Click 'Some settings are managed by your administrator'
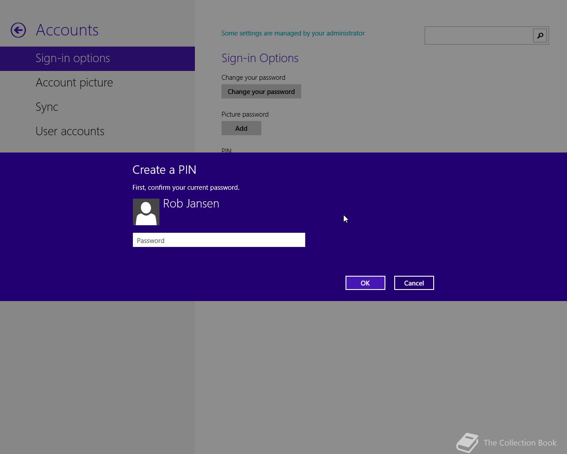 [x=293, y=33]
